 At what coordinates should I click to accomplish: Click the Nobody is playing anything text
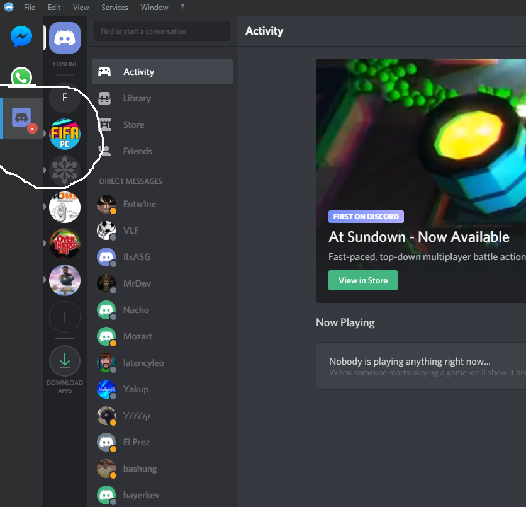point(410,362)
